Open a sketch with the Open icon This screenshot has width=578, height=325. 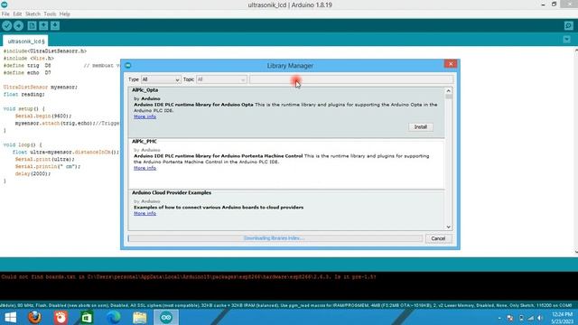click(x=43, y=26)
